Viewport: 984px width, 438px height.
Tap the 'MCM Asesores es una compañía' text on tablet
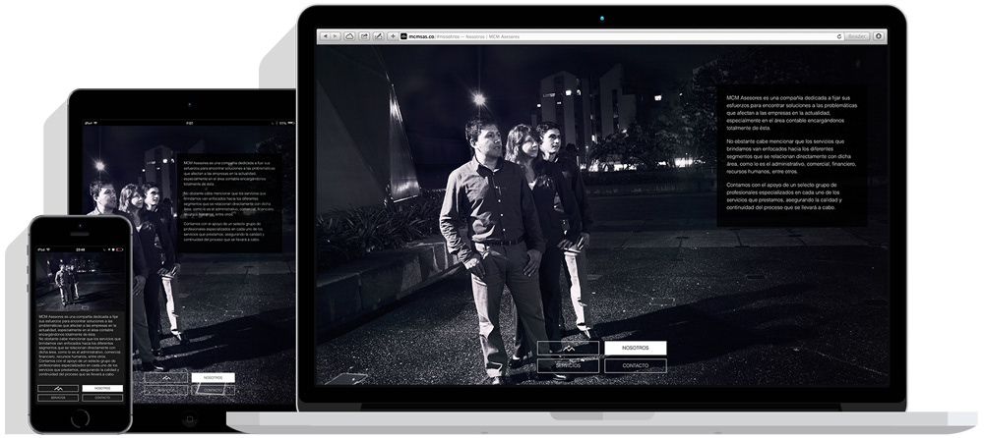[x=228, y=174]
